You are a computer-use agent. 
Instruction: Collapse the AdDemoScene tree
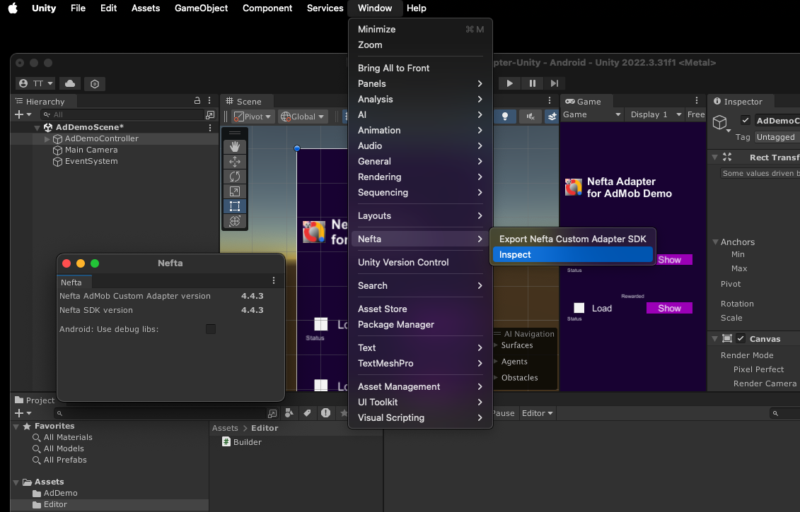(x=37, y=128)
